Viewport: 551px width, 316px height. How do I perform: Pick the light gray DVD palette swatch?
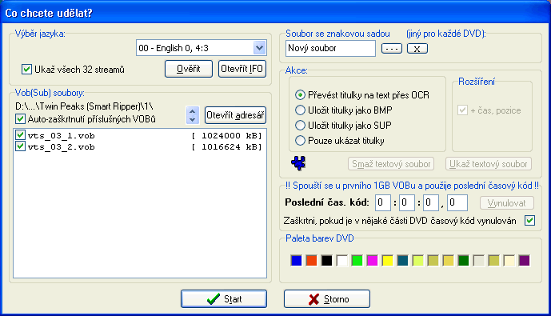pos(478,261)
